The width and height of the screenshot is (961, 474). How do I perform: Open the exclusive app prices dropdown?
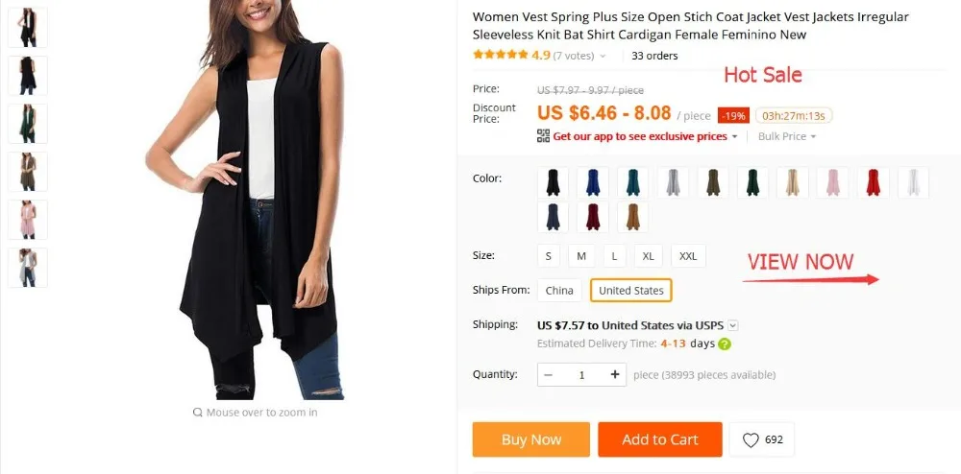[734, 136]
